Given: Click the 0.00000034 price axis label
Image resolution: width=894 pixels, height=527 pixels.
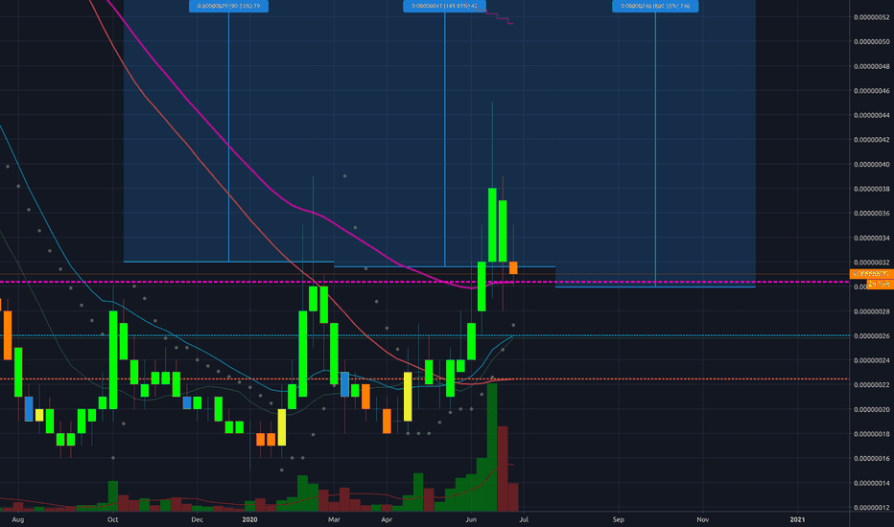Looking at the screenshot, I should (x=871, y=238).
